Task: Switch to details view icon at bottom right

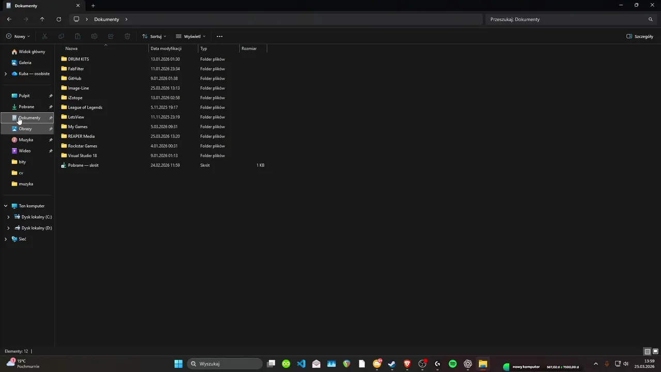Action: point(647,351)
